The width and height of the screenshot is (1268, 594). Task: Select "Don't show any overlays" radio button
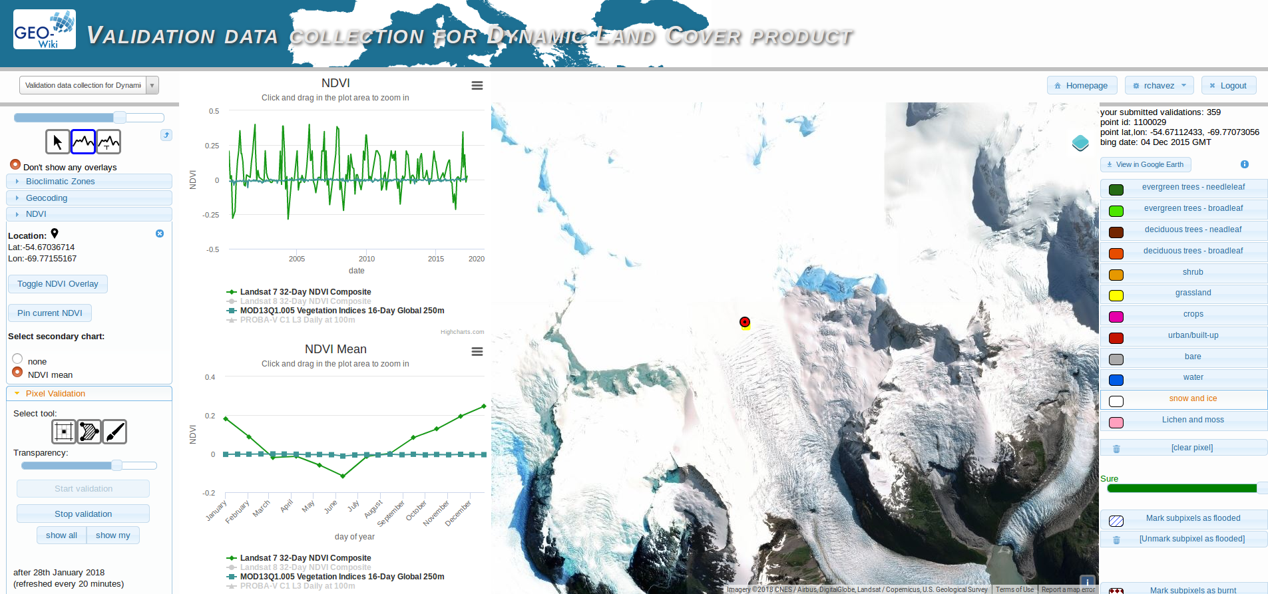coord(15,164)
